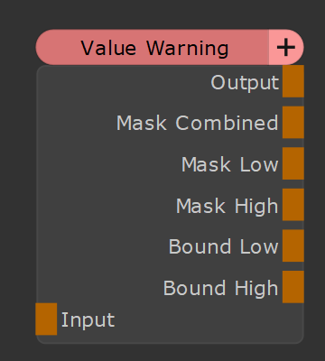This screenshot has height=361, width=325.
Task: Click the Bound Low output port
Action: click(293, 245)
